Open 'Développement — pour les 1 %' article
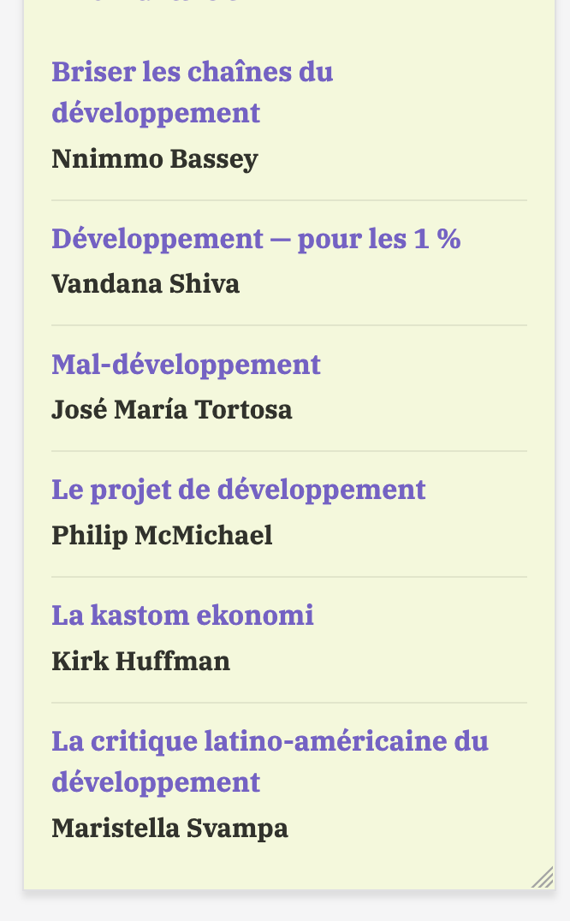 point(256,239)
